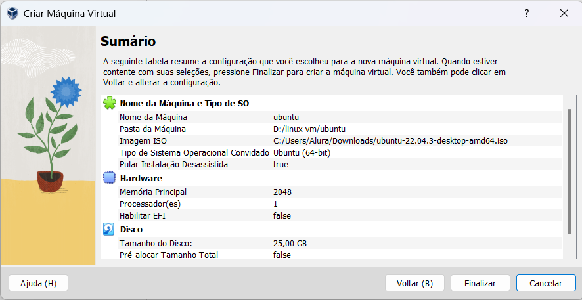Image resolution: width=582 pixels, height=300 pixels.
Task: Click the ubuntu-22.04.3-desktop-amd64.iso path value
Action: click(x=390, y=141)
